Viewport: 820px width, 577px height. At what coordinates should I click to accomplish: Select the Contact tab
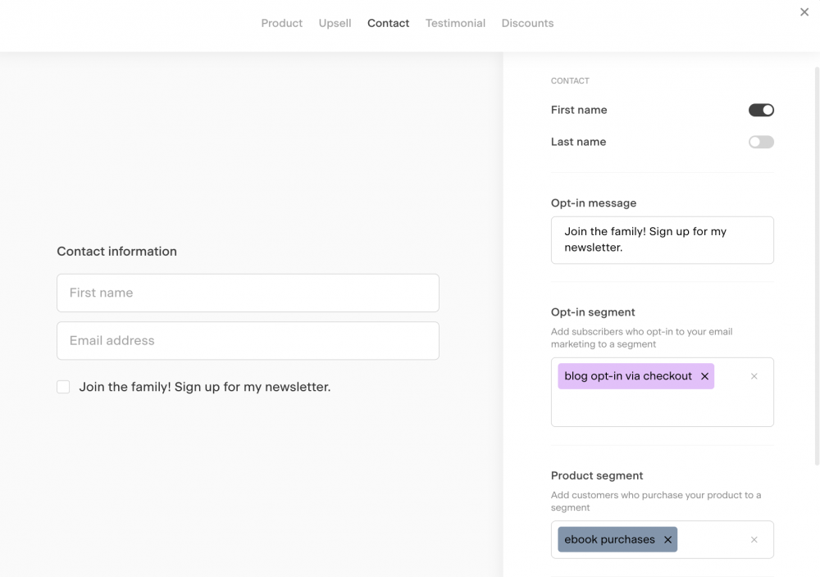(388, 23)
